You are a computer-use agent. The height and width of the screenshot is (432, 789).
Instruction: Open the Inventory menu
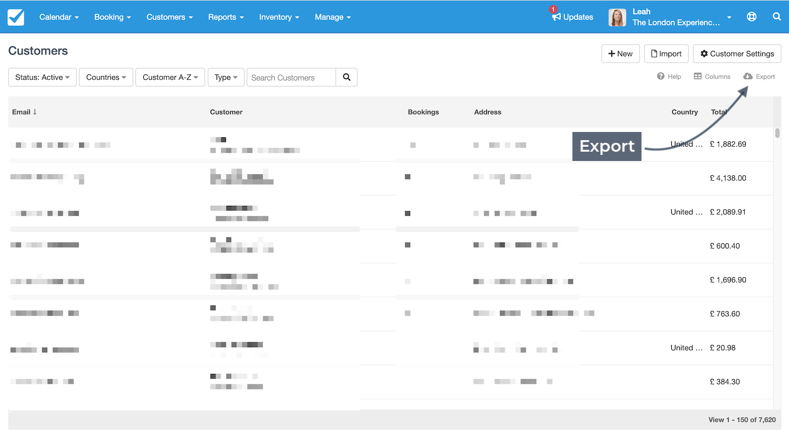pos(279,17)
